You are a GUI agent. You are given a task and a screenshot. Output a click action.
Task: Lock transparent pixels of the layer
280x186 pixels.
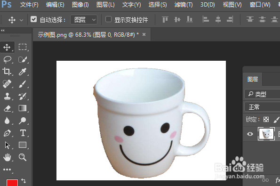click(x=266, y=119)
